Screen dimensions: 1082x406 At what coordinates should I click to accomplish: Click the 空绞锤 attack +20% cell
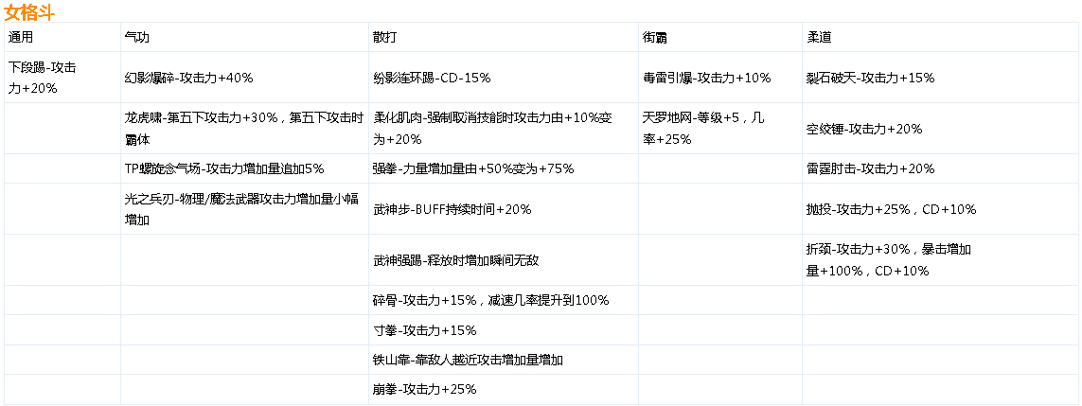(x=941, y=129)
